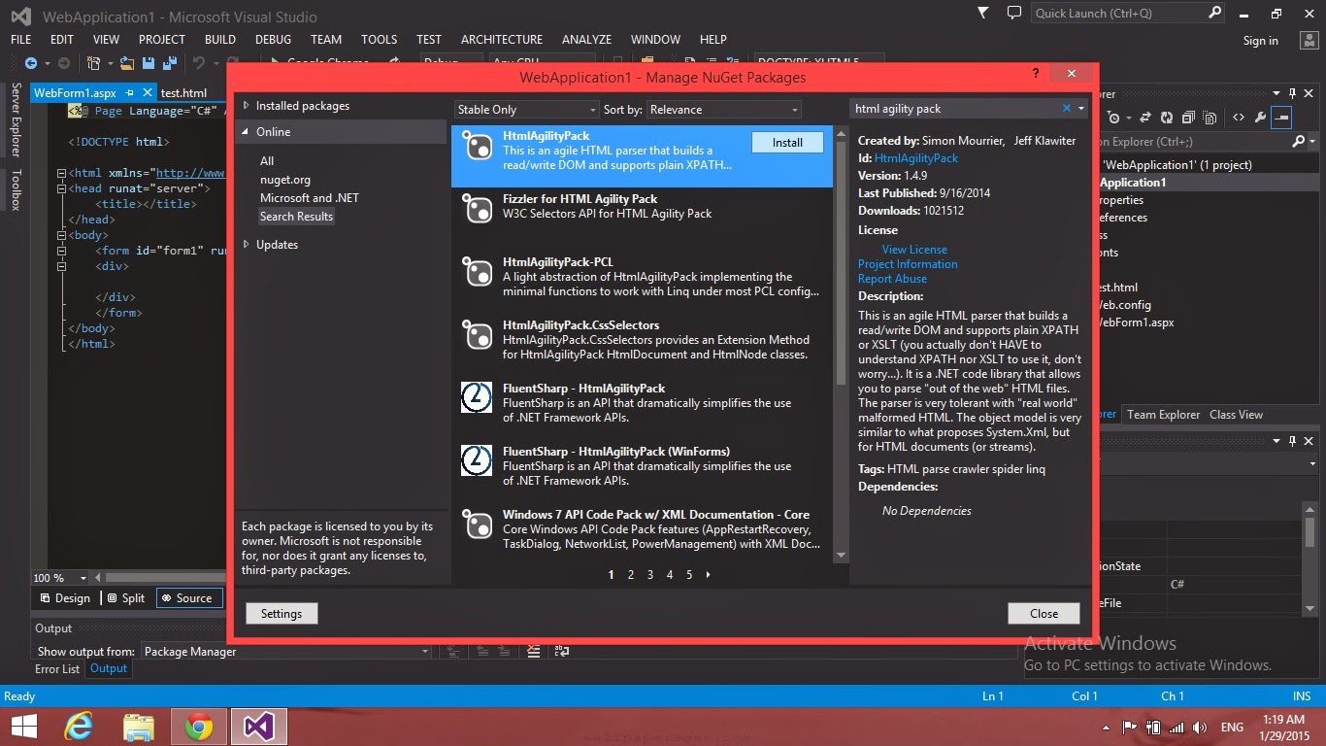Click the Sync with Active Document icon
The image size is (1326, 746).
point(1145,118)
